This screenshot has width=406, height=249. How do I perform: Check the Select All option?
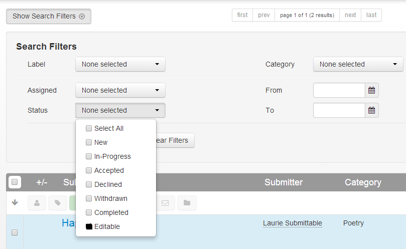tap(89, 128)
